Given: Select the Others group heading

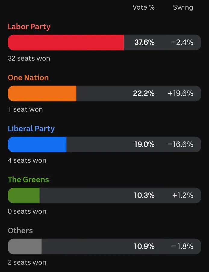Looking at the screenshot, I should pyautogui.click(x=20, y=231).
